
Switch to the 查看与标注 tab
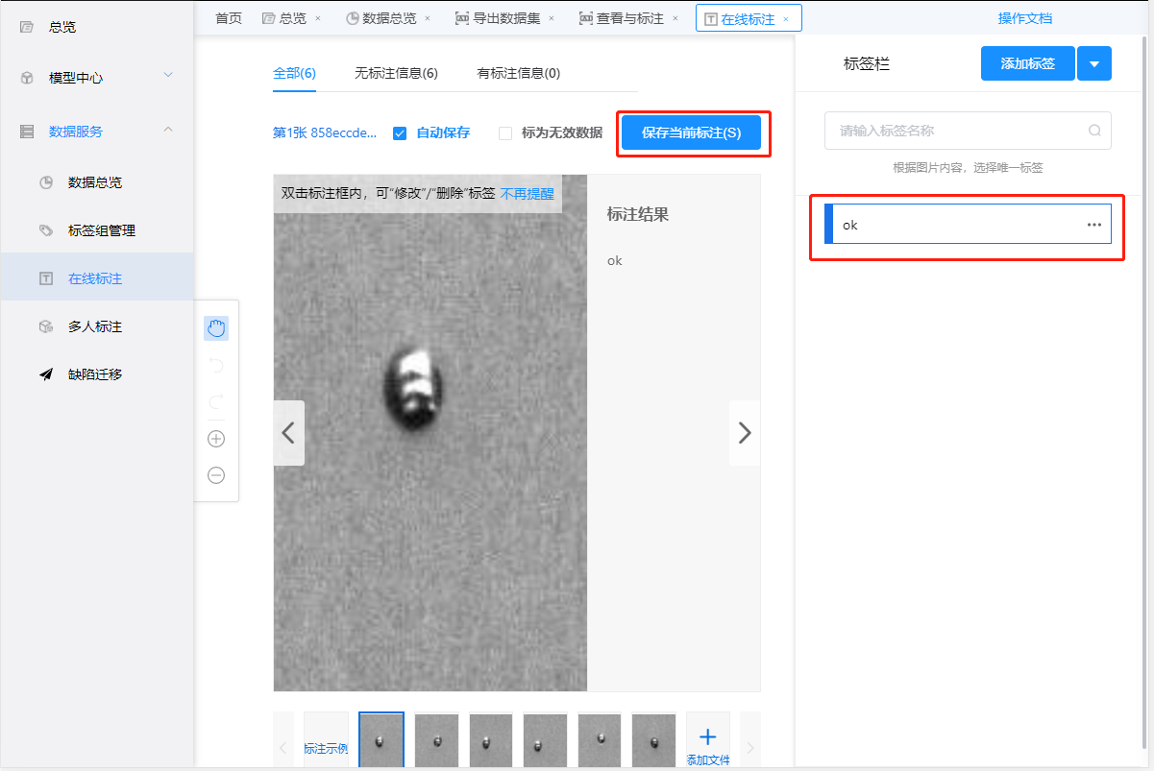click(630, 18)
